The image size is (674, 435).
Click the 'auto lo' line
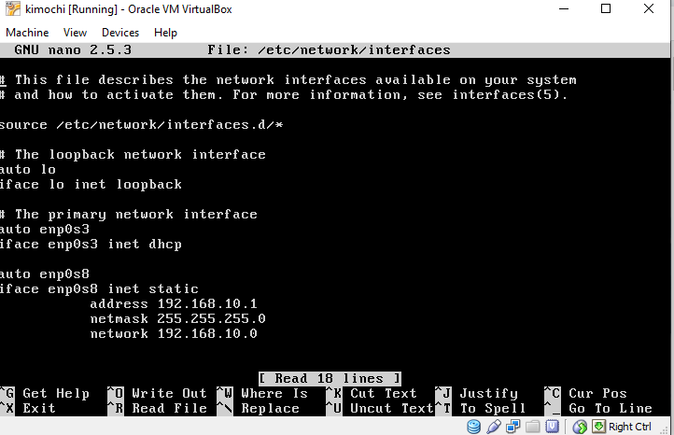pos(28,169)
